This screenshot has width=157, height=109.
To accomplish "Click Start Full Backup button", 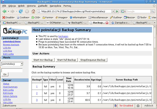I will [x=66, y=60].
